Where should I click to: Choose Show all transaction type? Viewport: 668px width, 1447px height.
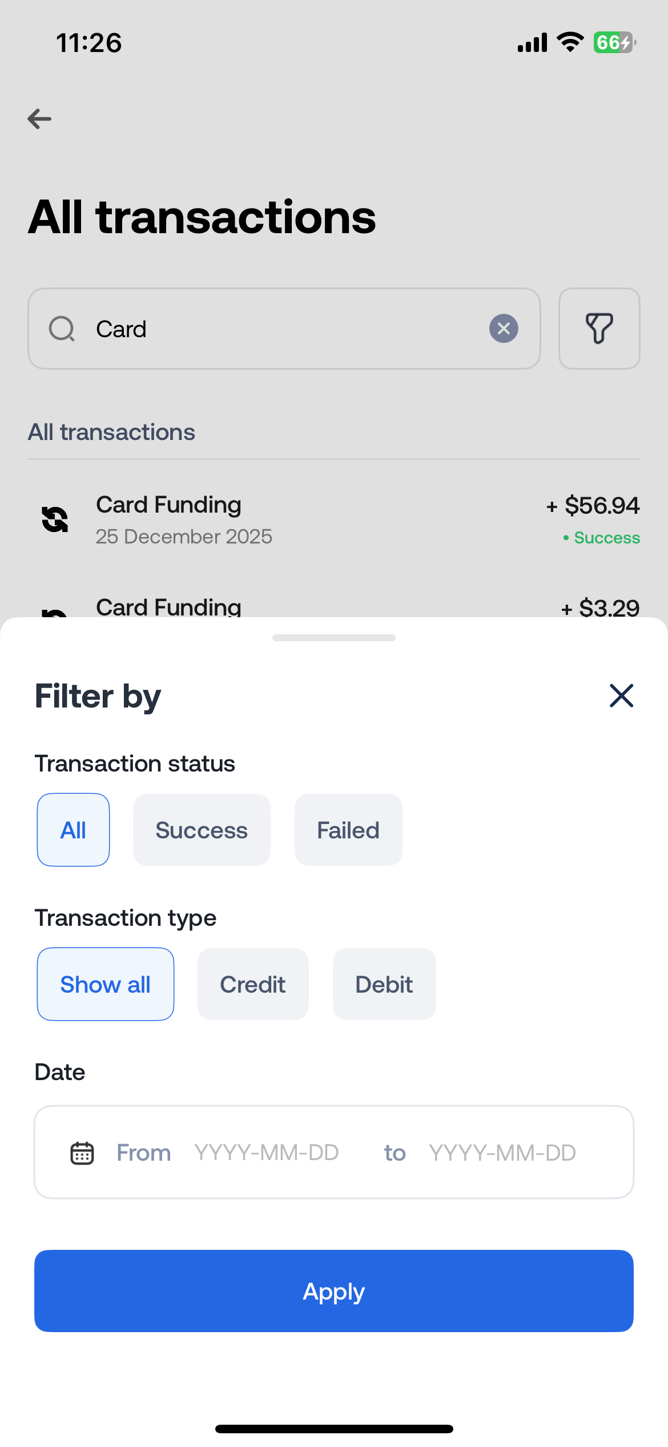(106, 984)
